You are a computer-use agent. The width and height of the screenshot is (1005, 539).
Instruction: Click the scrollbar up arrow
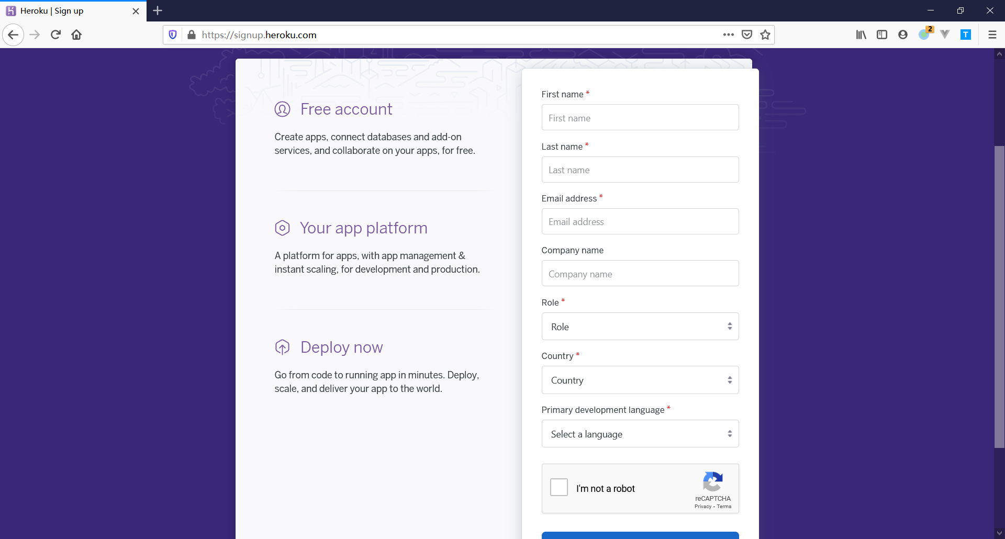[999, 53]
